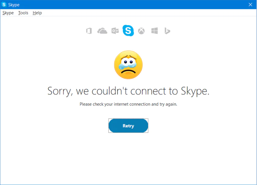Open the Skype menu

pyautogui.click(x=8, y=13)
